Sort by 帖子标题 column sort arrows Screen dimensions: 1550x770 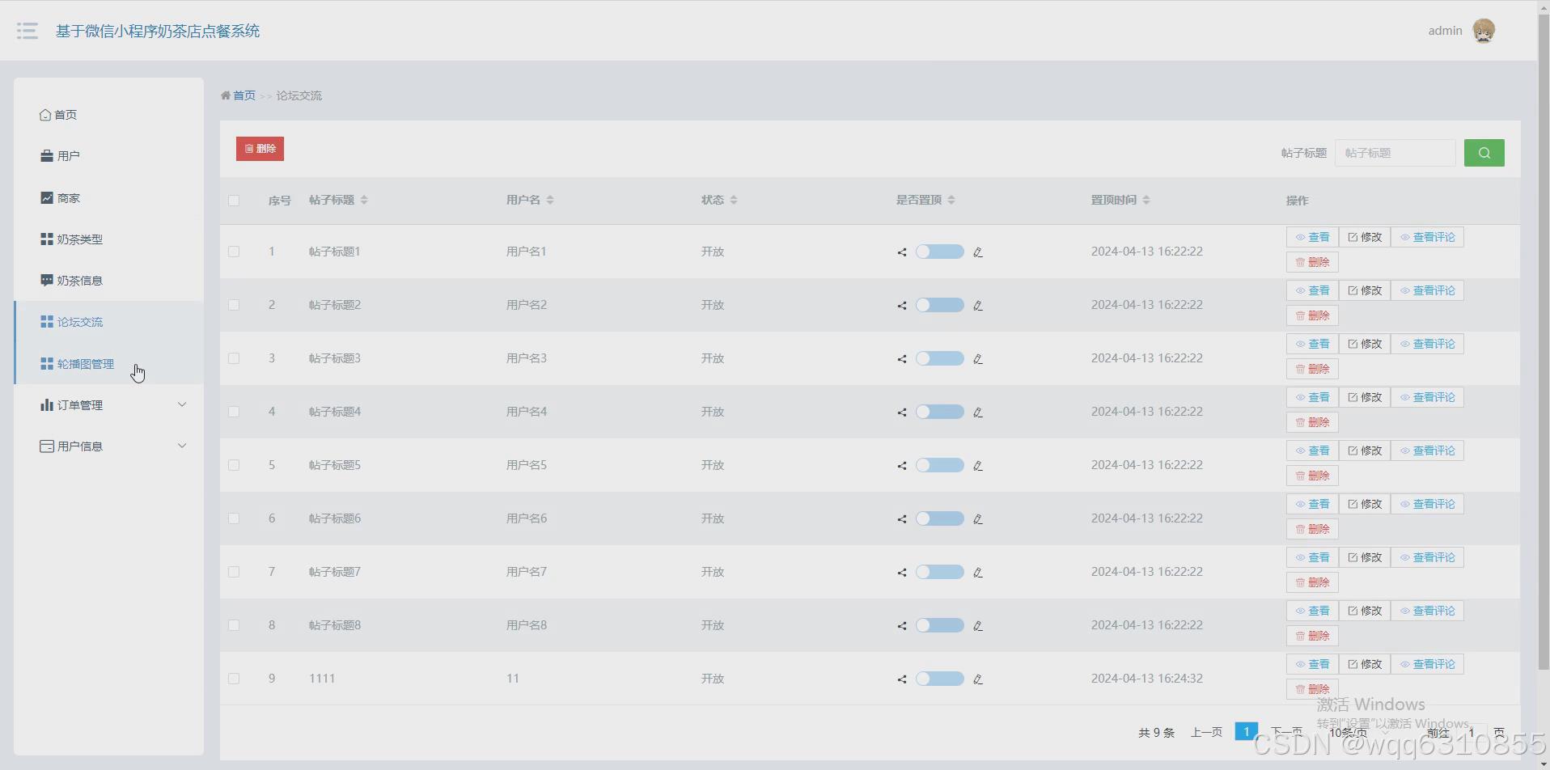click(364, 200)
